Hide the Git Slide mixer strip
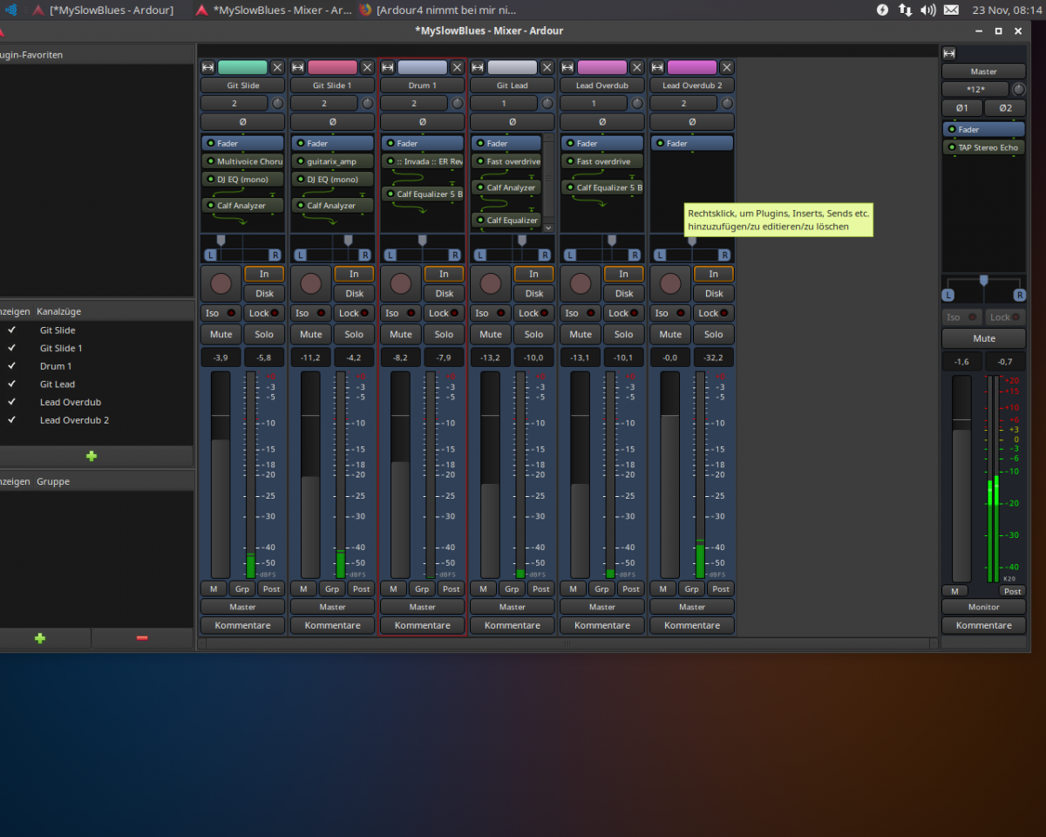This screenshot has width=1046, height=837. (x=277, y=67)
